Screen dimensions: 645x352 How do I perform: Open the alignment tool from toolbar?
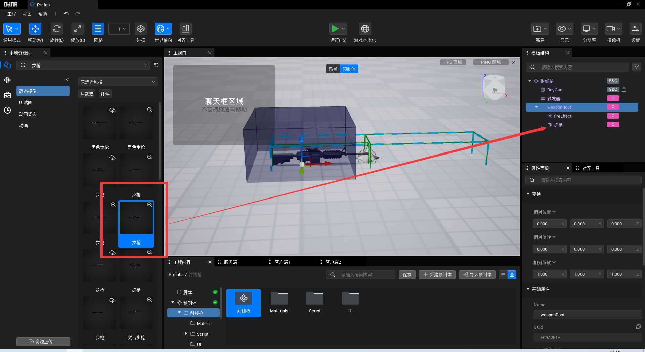[186, 29]
